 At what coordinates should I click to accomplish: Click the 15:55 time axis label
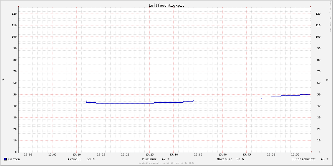295,155
